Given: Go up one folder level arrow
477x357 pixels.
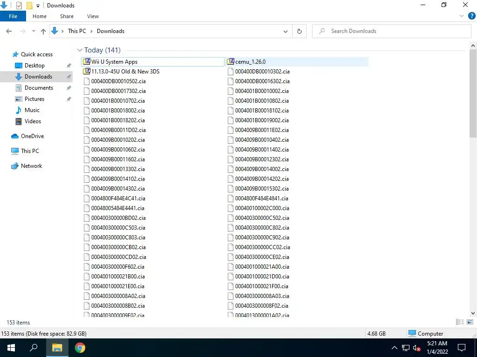Looking at the screenshot, I should pyautogui.click(x=43, y=31).
